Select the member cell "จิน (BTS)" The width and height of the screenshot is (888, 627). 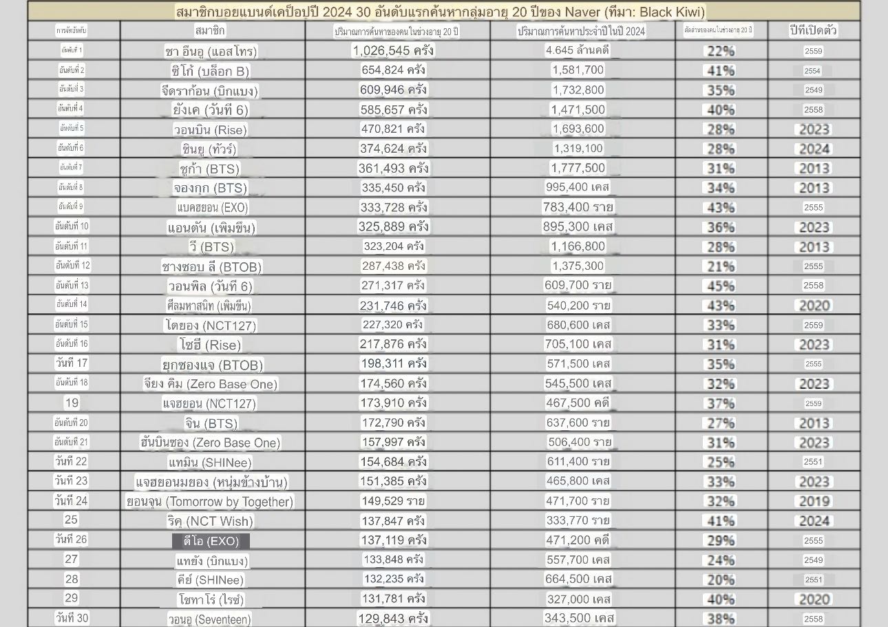(211, 423)
